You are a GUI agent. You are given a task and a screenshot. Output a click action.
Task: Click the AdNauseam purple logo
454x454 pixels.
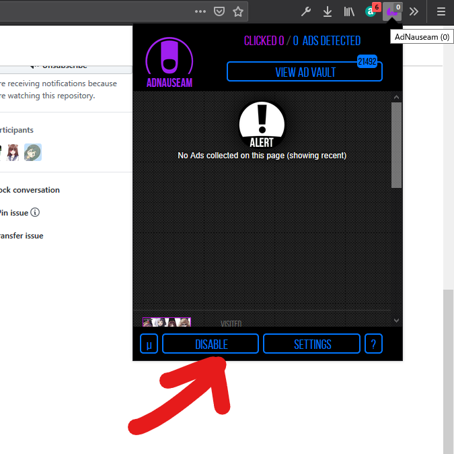pos(169,63)
